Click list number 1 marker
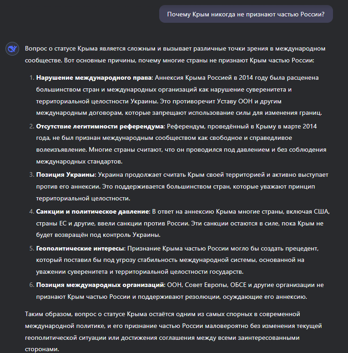 tap(31, 78)
